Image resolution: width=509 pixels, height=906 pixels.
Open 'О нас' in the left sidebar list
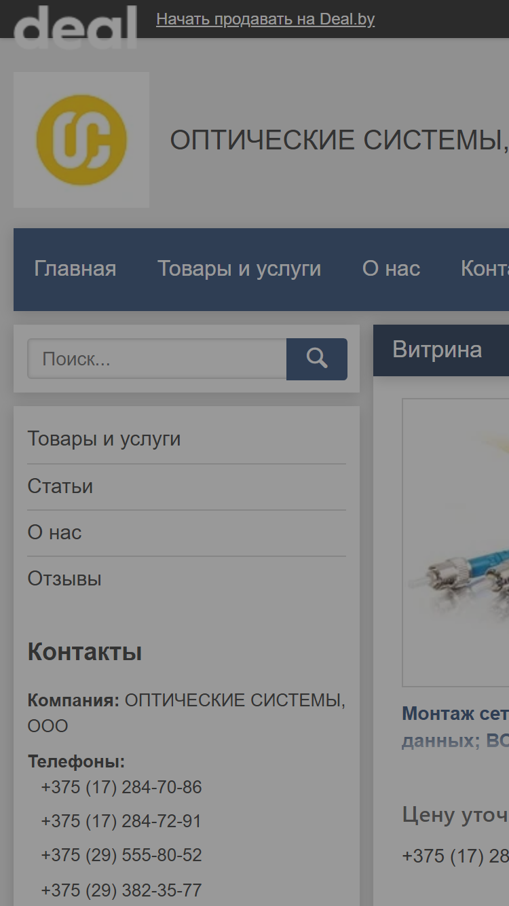click(54, 532)
